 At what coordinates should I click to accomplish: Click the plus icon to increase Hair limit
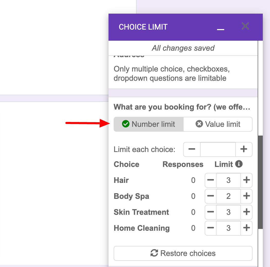click(246, 180)
